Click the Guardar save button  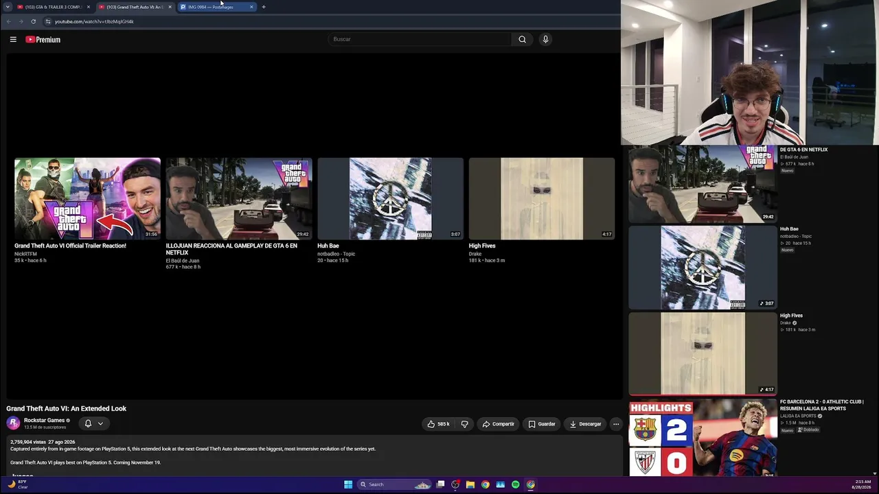click(542, 424)
